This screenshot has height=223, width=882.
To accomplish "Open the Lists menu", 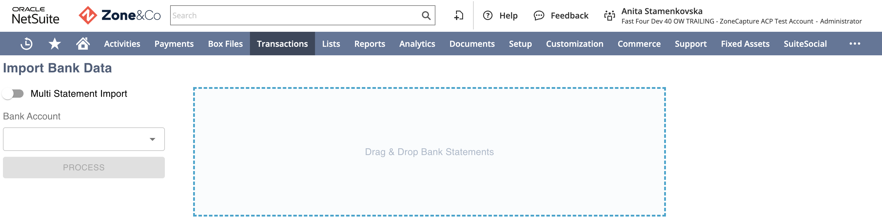I will click(x=331, y=44).
